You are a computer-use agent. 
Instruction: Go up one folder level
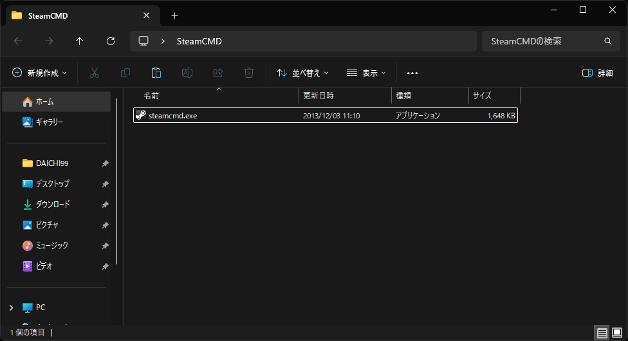click(80, 41)
